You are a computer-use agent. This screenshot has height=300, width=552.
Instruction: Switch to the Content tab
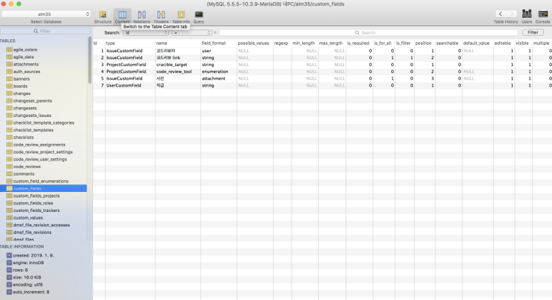point(122,17)
